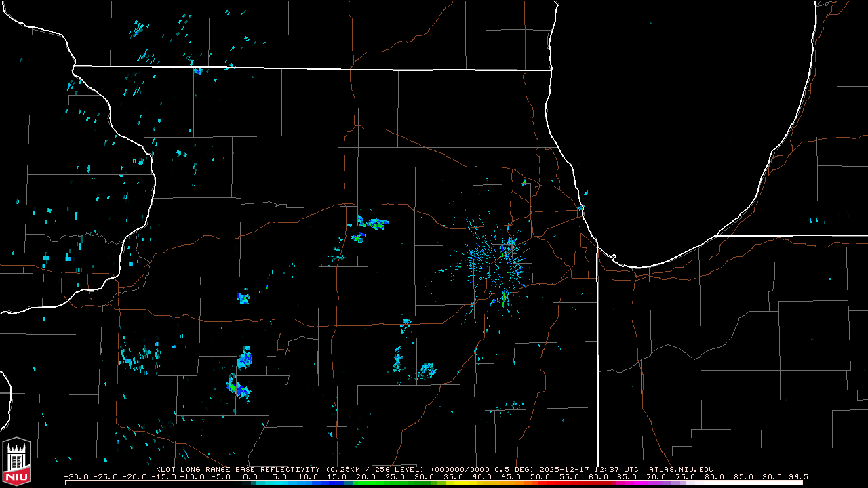Click the NIU castle logo

pos(17,462)
